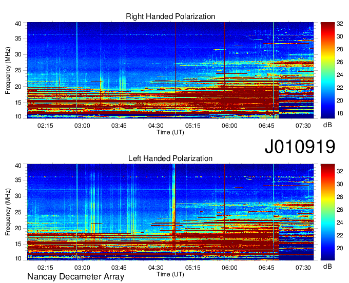
Task: Click the 26 value on top color scale
Action: pos(340,62)
